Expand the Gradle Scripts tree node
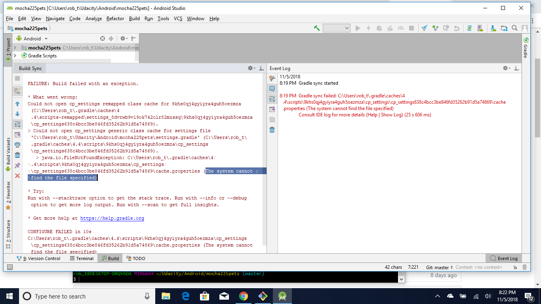The width and height of the screenshot is (541, 304). pyautogui.click(x=15, y=56)
